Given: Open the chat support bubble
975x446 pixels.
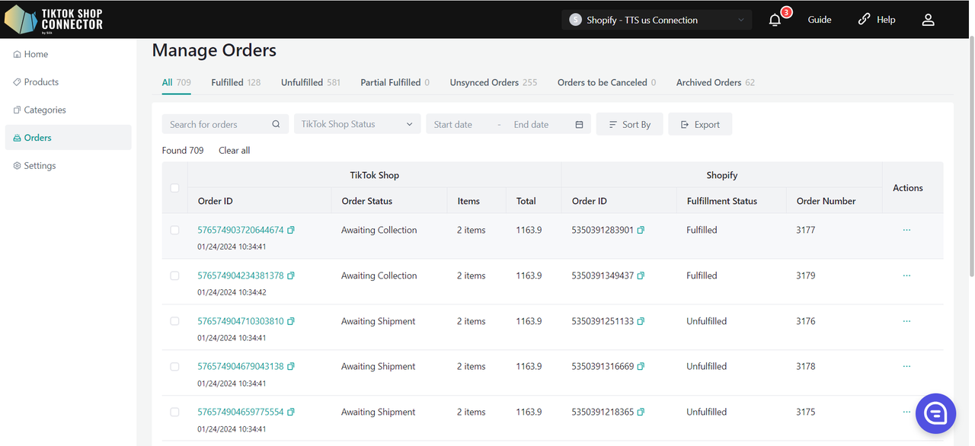Looking at the screenshot, I should [x=935, y=413].
